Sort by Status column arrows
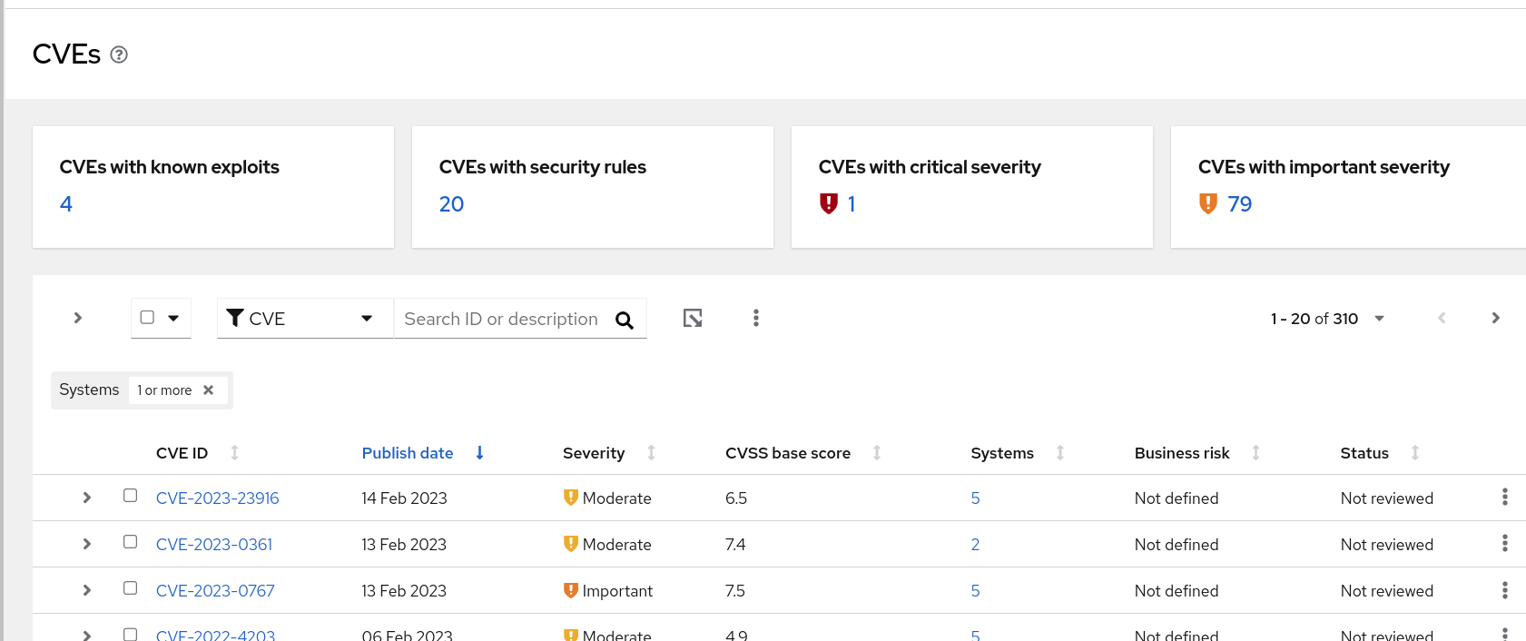Viewport: 1526px width, 641px height. pos(1415,452)
